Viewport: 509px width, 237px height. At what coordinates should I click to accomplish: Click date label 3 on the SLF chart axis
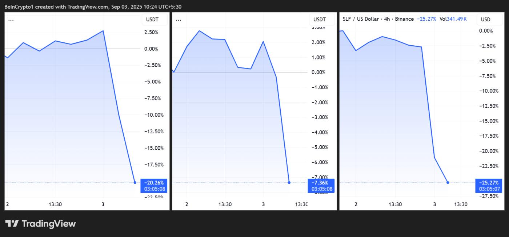tap(434, 204)
